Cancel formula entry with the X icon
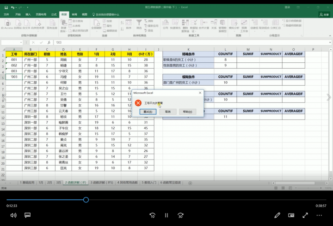Viewport: 333px width, 226px height. (33, 42)
